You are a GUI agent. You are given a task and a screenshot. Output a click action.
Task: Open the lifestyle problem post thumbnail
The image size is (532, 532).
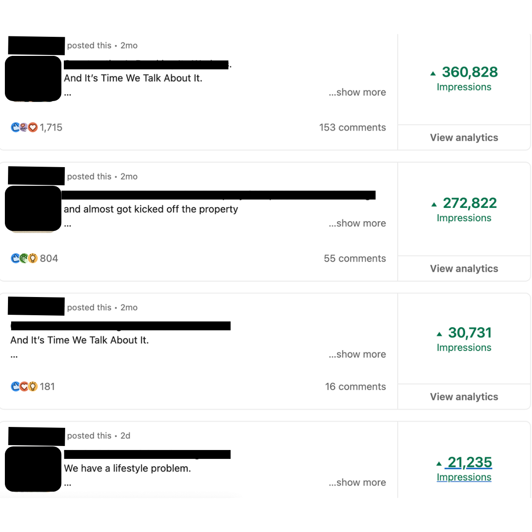[x=33, y=469]
